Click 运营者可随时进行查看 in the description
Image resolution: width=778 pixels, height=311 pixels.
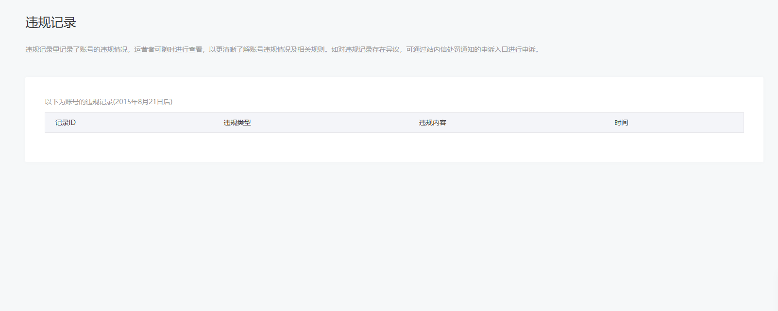pos(168,49)
